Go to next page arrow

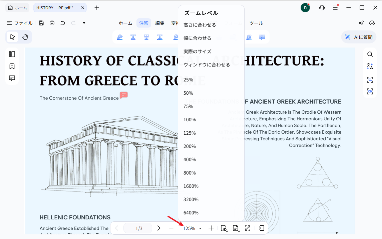[159, 228]
